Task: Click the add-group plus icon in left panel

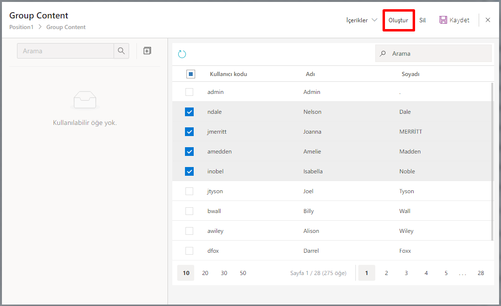Action: [x=147, y=51]
